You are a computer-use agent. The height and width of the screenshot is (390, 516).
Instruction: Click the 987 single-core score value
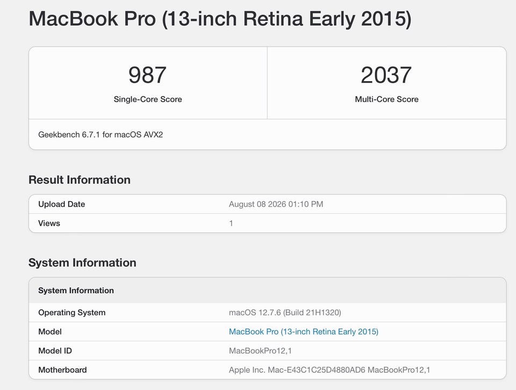(x=147, y=75)
